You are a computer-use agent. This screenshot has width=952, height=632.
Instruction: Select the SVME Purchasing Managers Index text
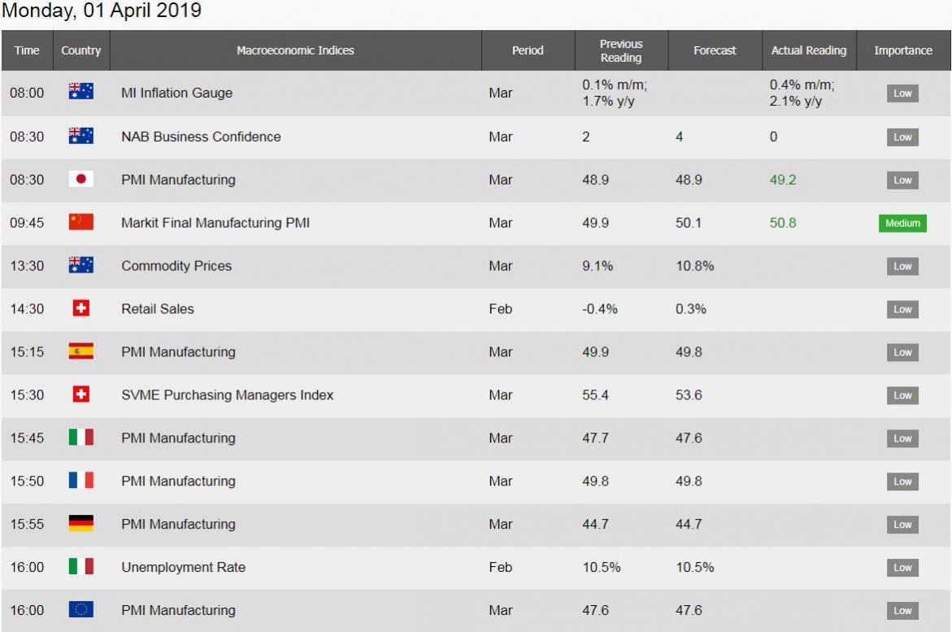[228, 395]
